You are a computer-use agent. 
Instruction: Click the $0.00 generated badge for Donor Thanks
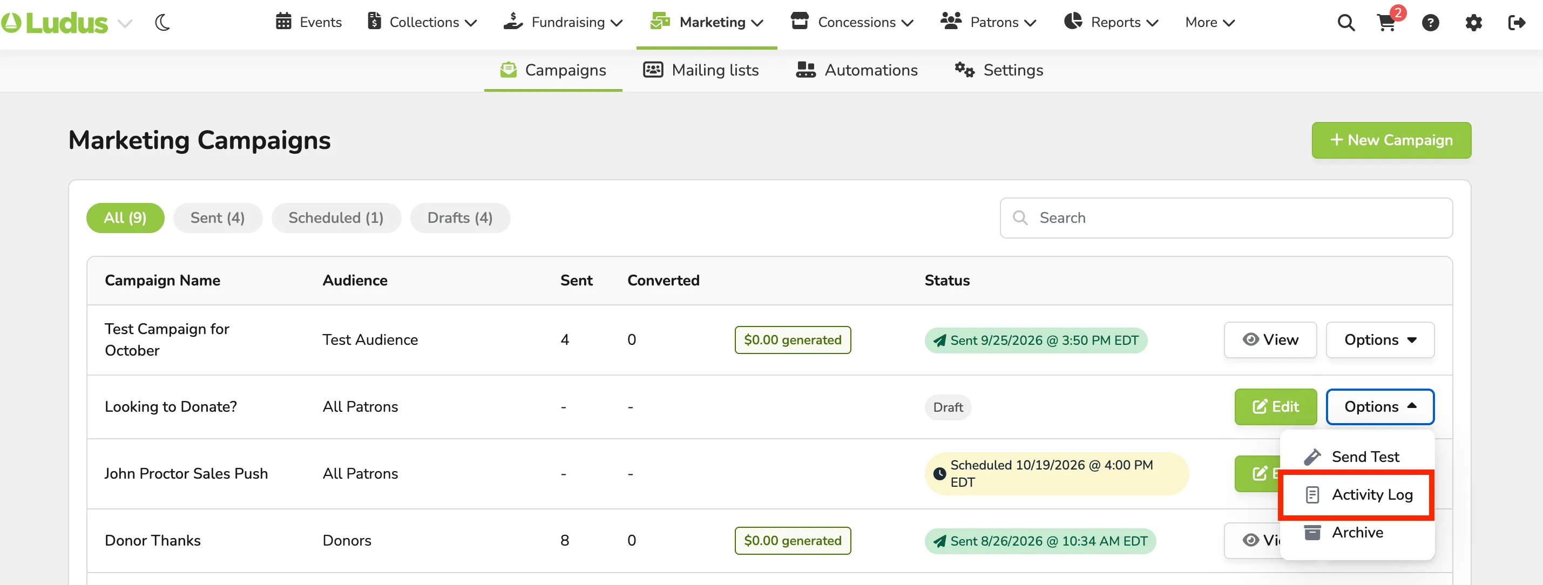tap(792, 541)
